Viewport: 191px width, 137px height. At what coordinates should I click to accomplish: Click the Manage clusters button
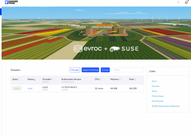(x=75, y=70)
